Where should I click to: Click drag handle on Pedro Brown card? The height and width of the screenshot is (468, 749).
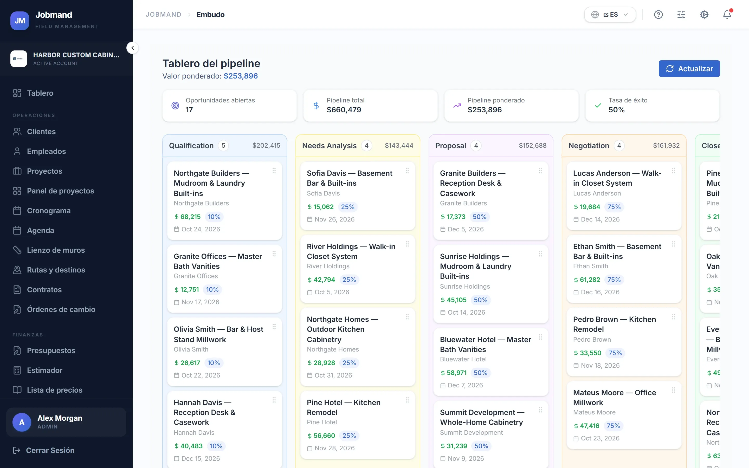673,317
